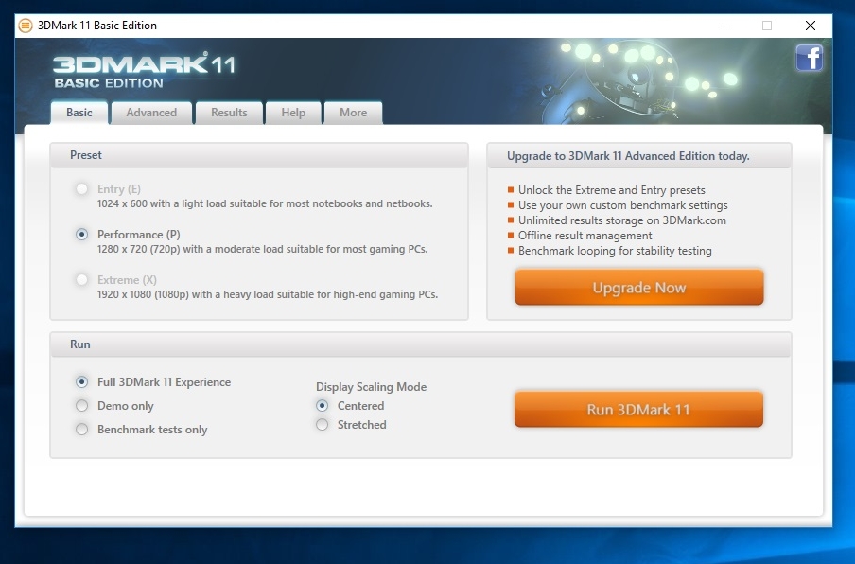Start the benchmark with Run 3DMark 11

point(638,410)
